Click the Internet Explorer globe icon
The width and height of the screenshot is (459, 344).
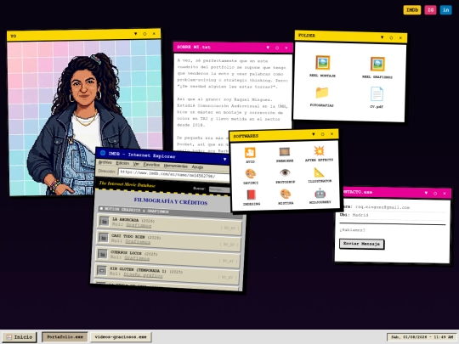pos(103,153)
